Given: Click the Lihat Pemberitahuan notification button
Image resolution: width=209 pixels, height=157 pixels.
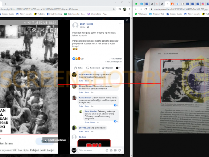Looking at the screenshot, I should click(55, 140).
